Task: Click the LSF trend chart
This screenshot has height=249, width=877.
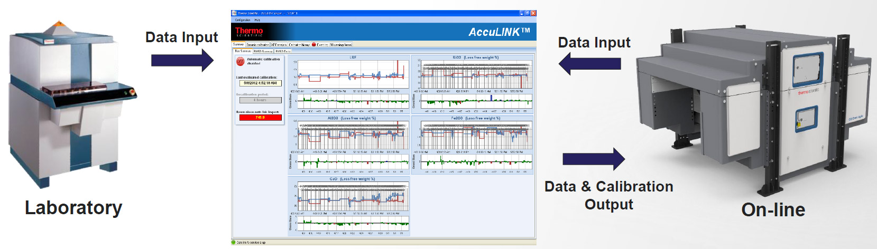Action: pos(352,73)
